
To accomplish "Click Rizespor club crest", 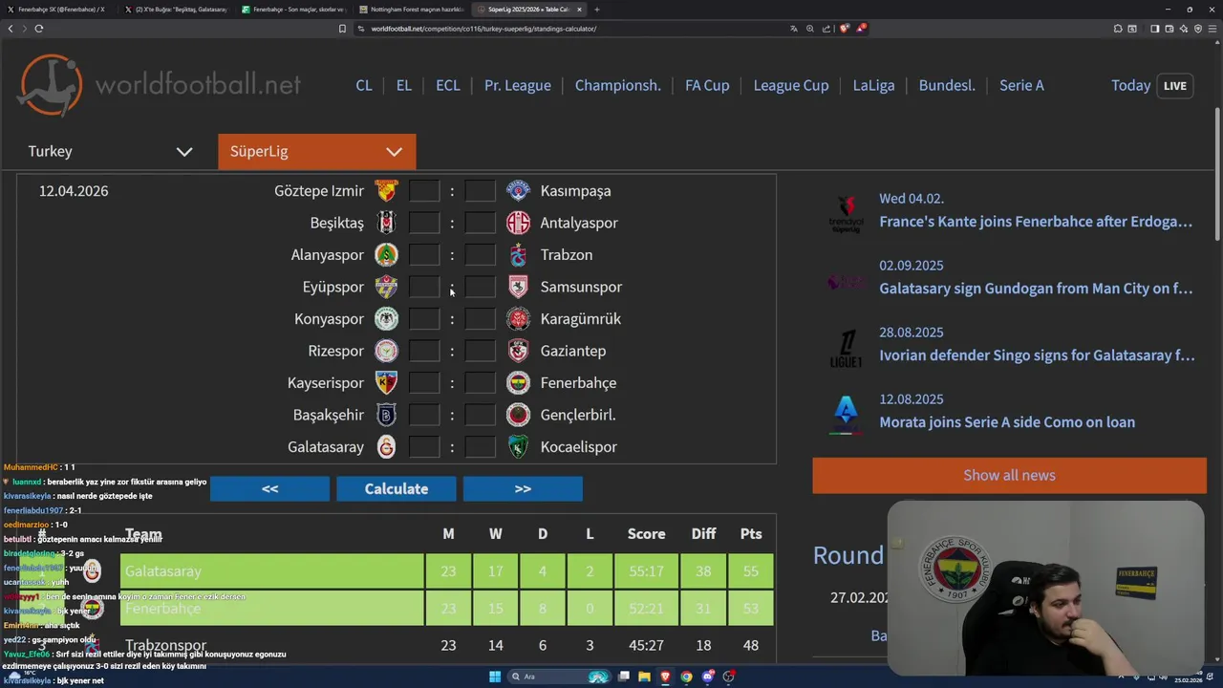I will pos(386,351).
